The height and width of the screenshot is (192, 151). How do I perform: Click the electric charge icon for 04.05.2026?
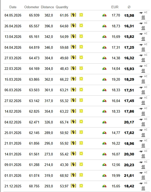[x=73, y=15]
